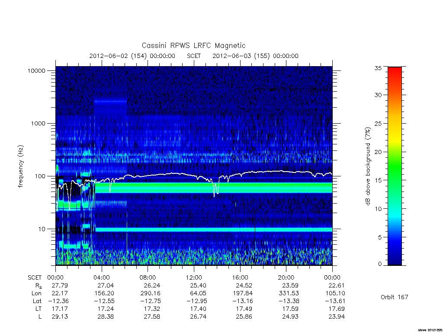The image size is (443, 332).
Task: Click the Orbit 167 label
Action: [395, 297]
